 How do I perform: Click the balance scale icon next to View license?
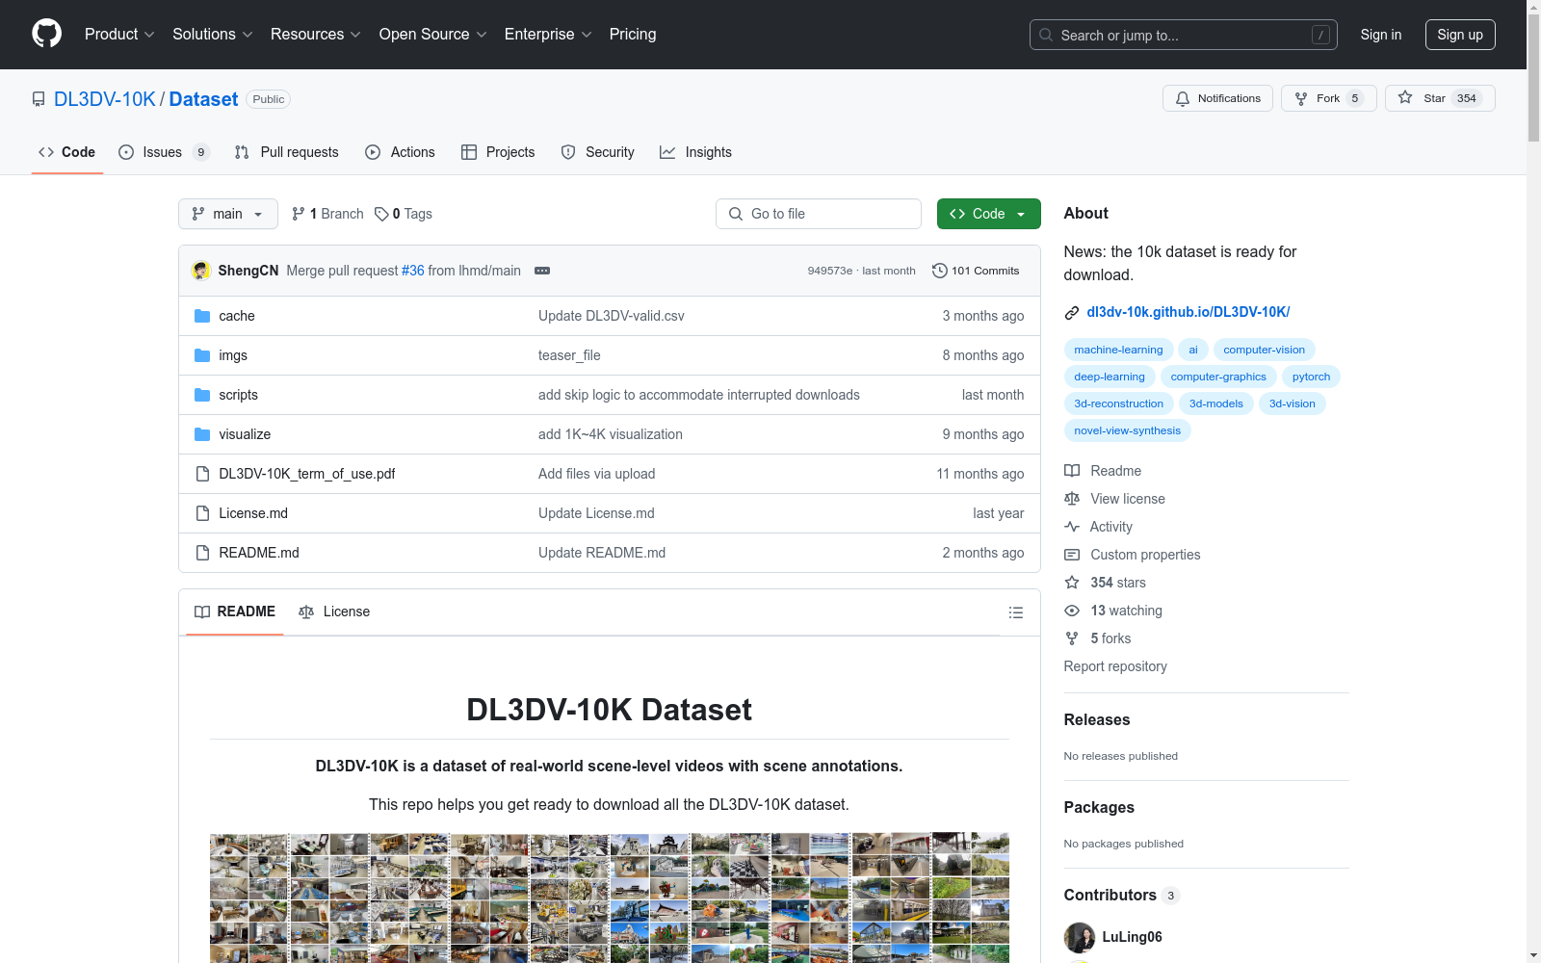tap(1071, 498)
